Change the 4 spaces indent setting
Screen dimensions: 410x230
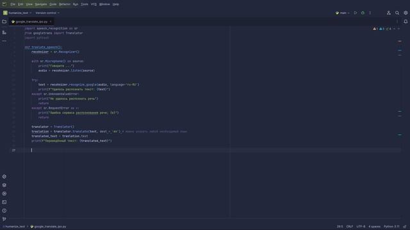374,227
